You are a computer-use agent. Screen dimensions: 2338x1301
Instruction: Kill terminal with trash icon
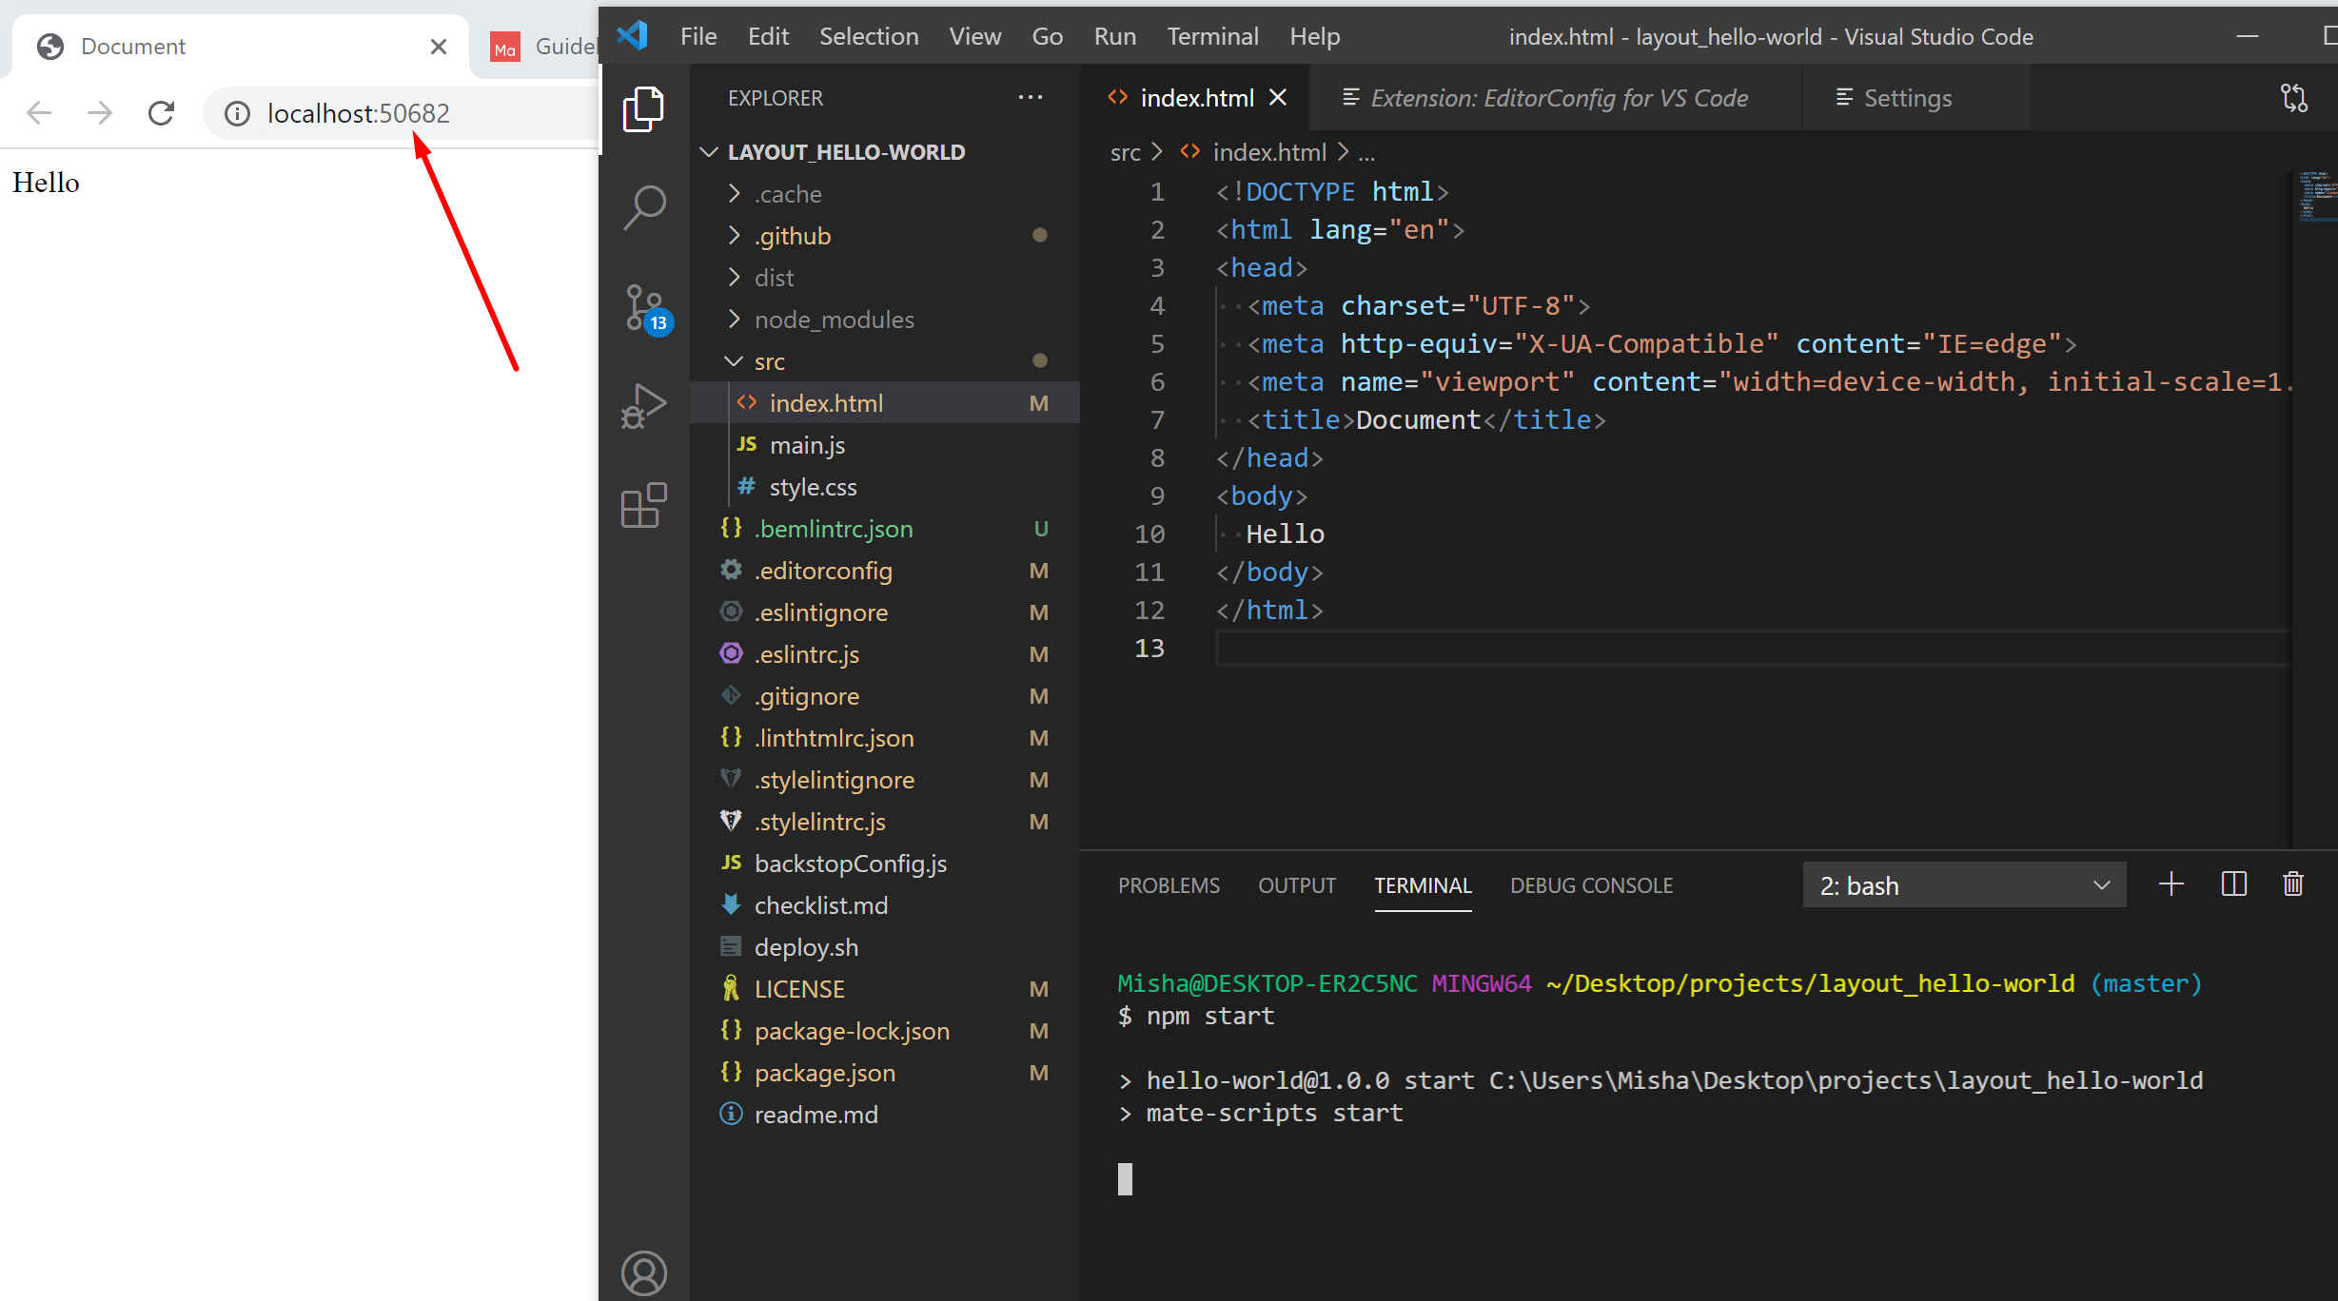click(2293, 884)
